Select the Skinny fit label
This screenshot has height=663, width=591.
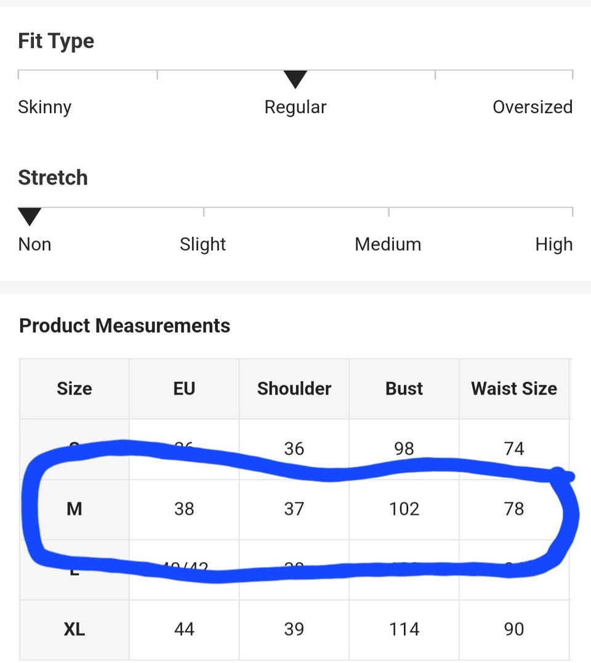[x=44, y=107]
